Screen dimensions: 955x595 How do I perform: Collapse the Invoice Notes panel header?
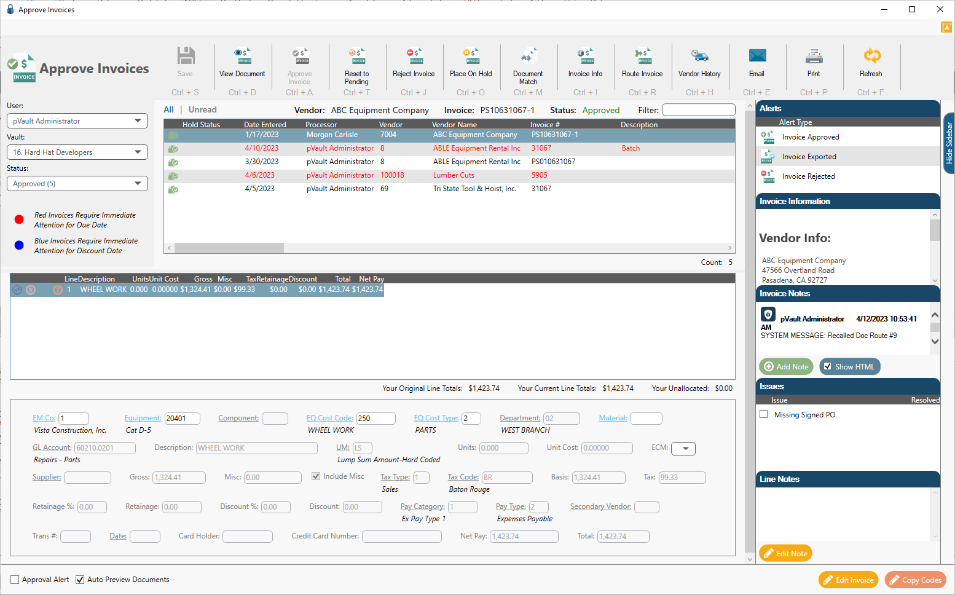pos(848,293)
